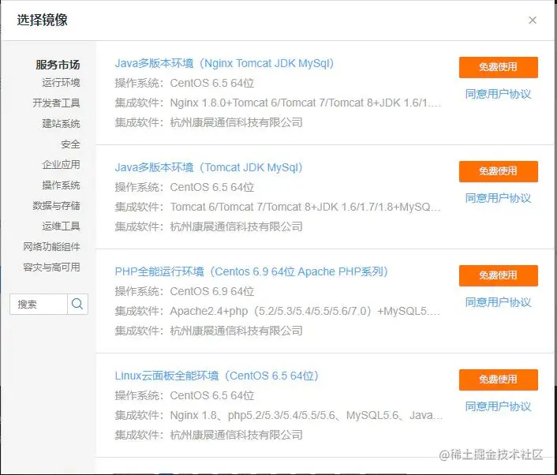
Task: Open 同意用户协议 for PHP全能运行环境
Action: pos(498,302)
